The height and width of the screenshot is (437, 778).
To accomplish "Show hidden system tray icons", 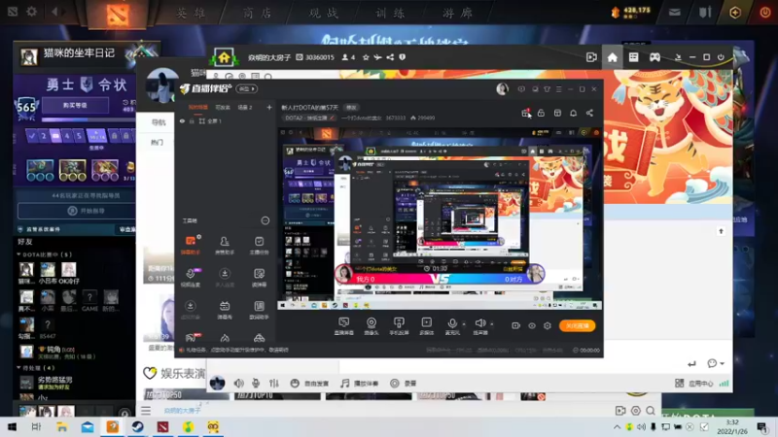I will [x=617, y=426].
